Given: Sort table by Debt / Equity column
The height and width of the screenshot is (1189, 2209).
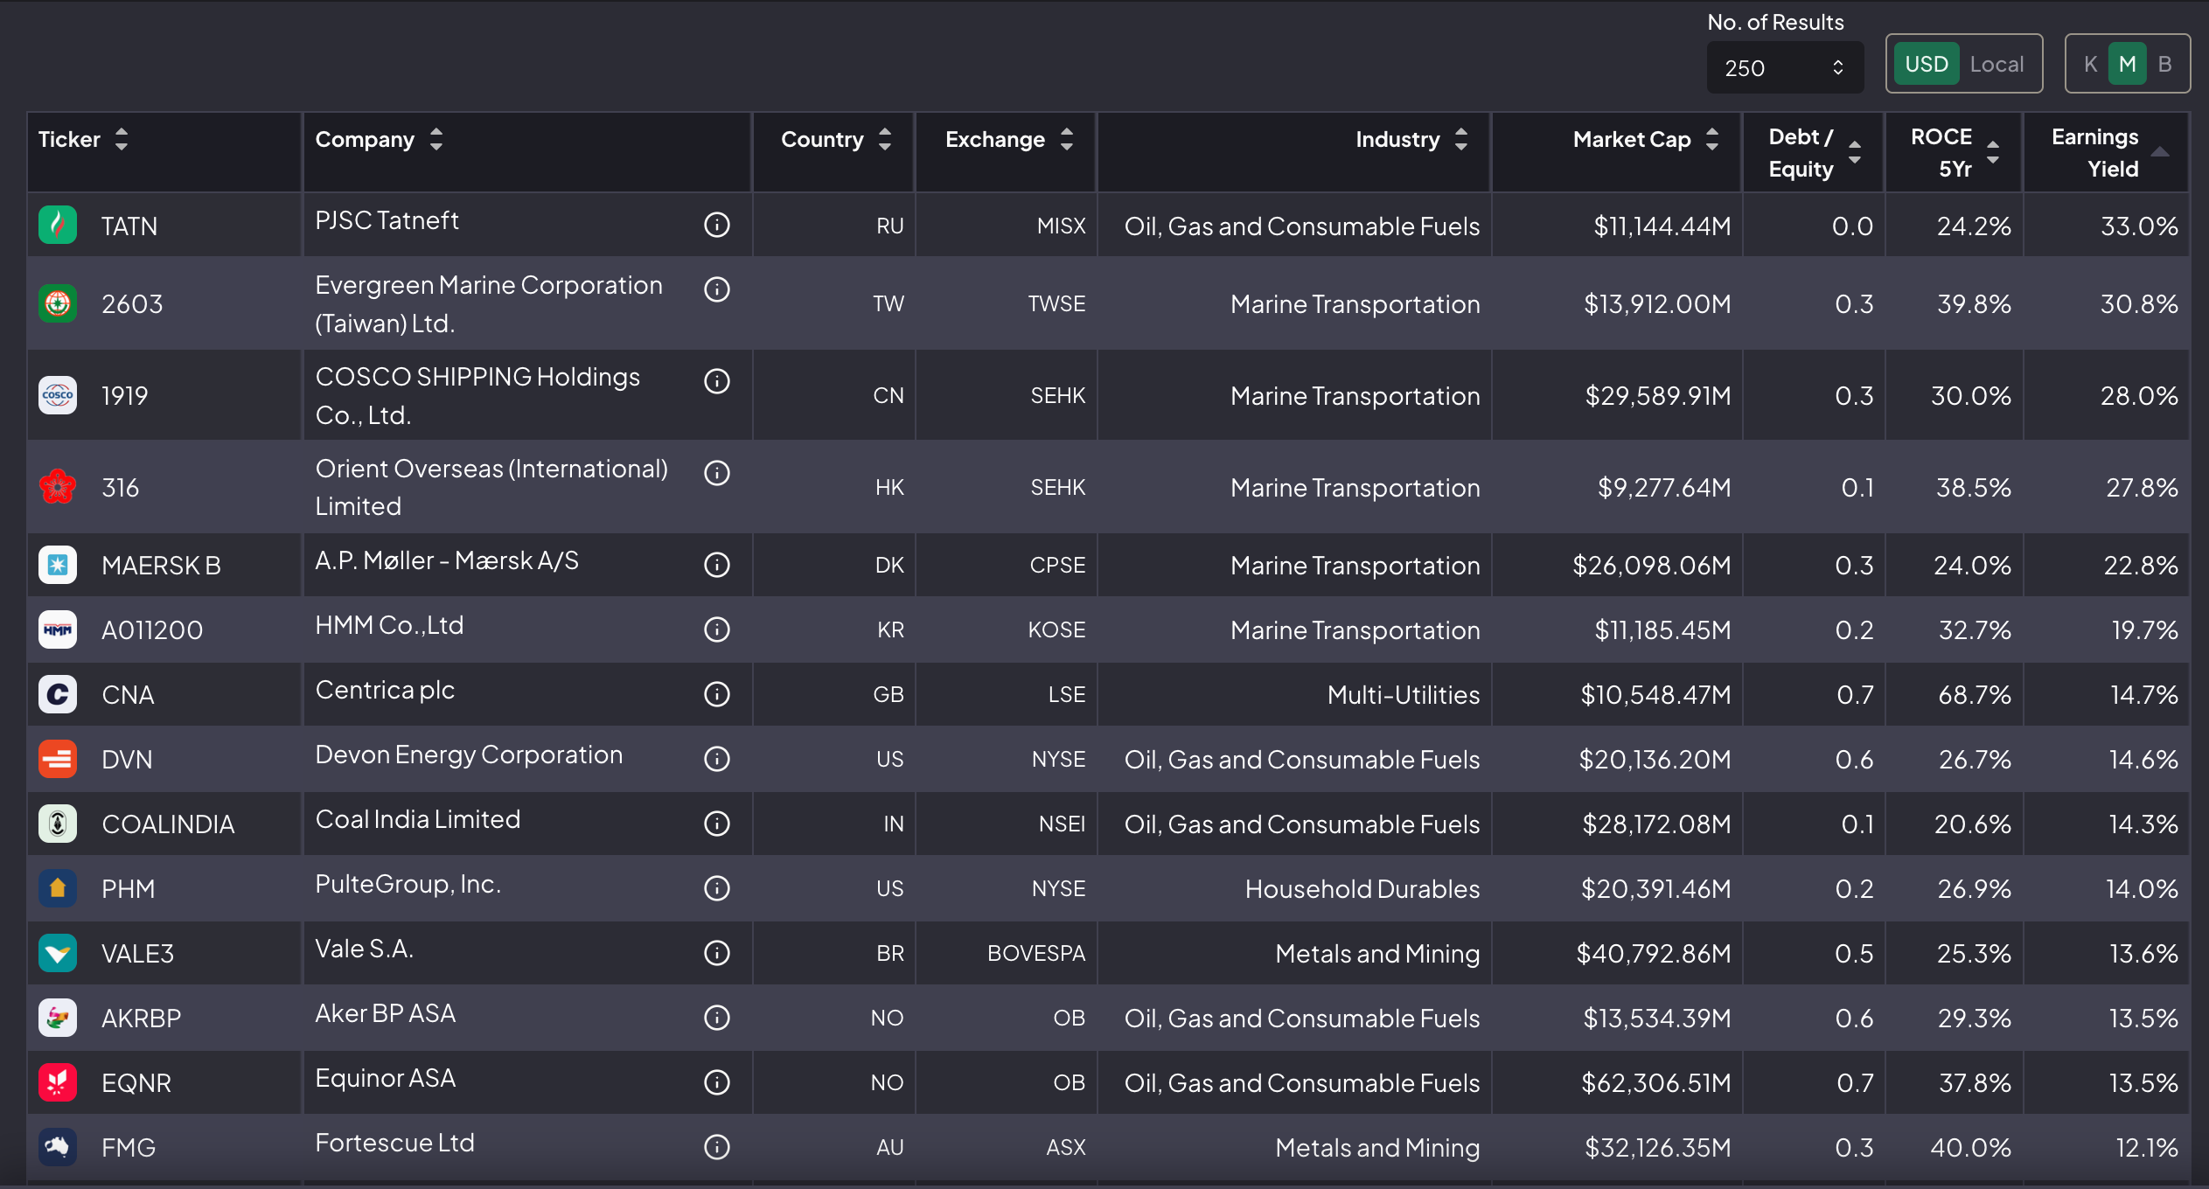Looking at the screenshot, I should click(1855, 152).
